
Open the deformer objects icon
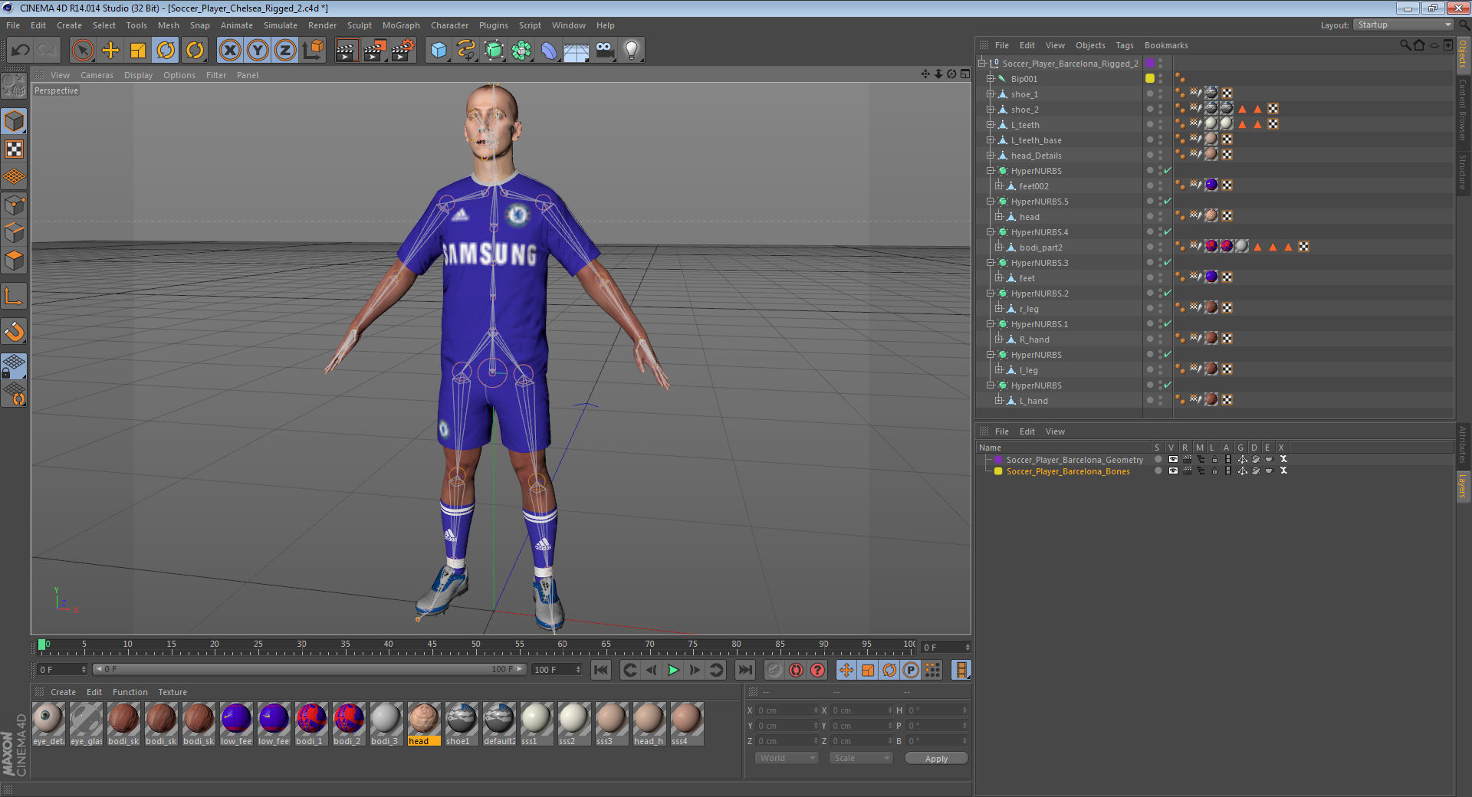pos(549,51)
